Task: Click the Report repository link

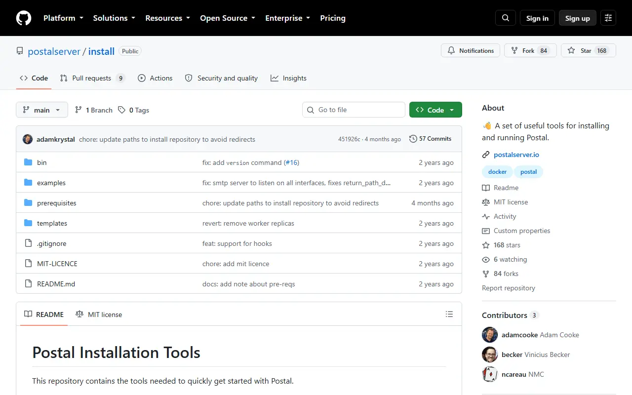Action: click(x=509, y=288)
